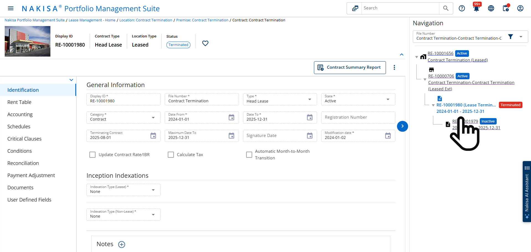
Task: Open the three-dot more actions menu
Action: coord(394,67)
